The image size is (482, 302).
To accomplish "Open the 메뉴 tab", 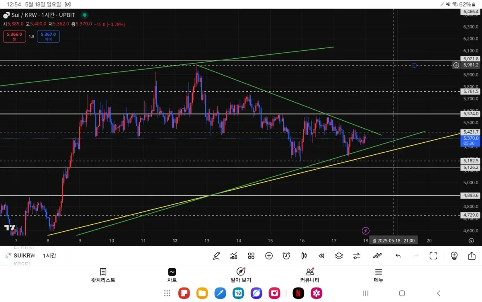I will (378, 276).
